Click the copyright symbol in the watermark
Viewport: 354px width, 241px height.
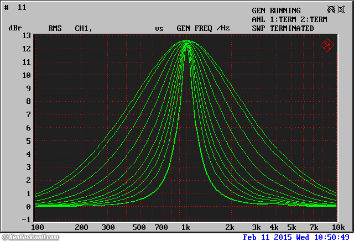coord(5,237)
